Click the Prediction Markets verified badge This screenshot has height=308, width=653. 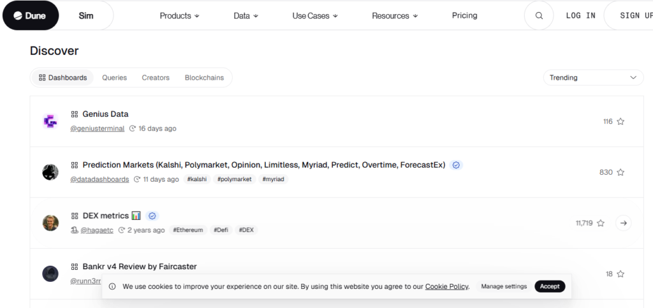point(456,165)
